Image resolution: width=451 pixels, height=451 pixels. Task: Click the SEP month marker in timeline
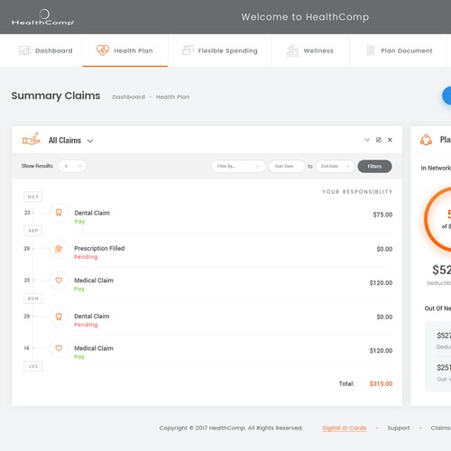tap(33, 231)
